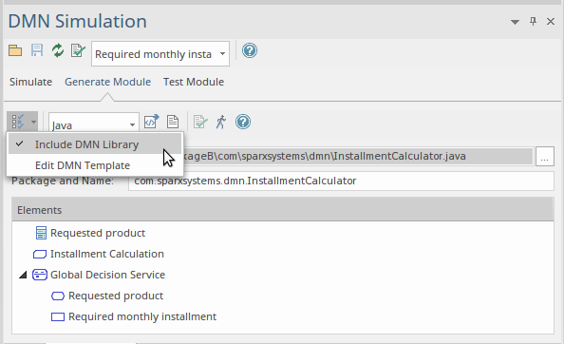Switch to the Test Module tab
The width and height of the screenshot is (564, 344).
(x=194, y=82)
